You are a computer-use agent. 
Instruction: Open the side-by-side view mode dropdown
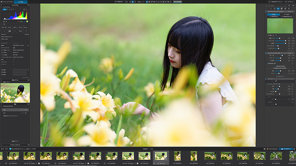coord(126,2)
